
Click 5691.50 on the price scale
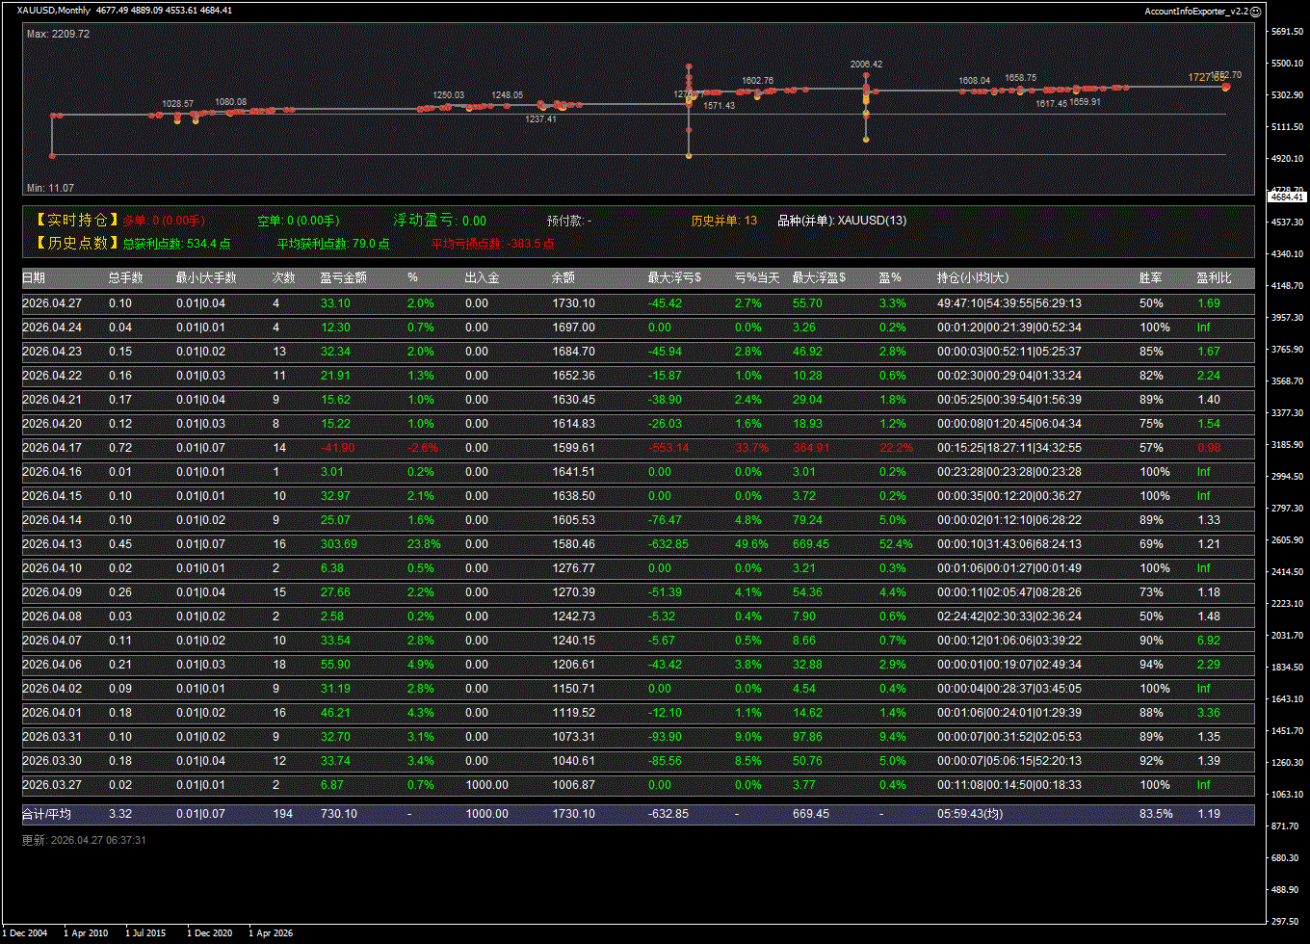(1286, 32)
